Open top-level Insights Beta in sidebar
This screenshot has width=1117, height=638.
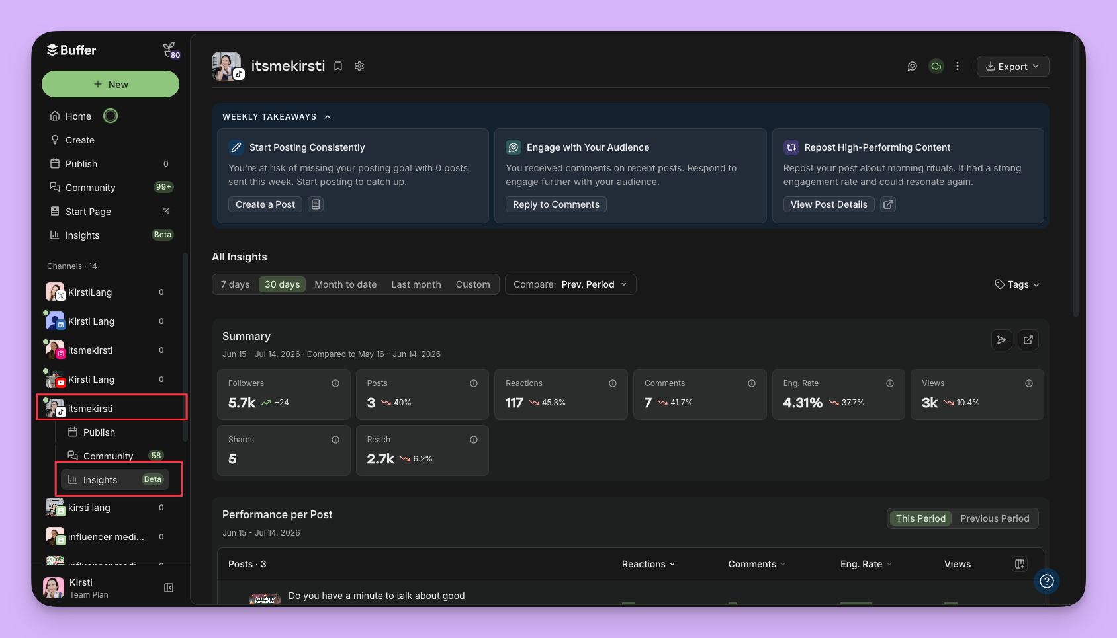coord(111,235)
